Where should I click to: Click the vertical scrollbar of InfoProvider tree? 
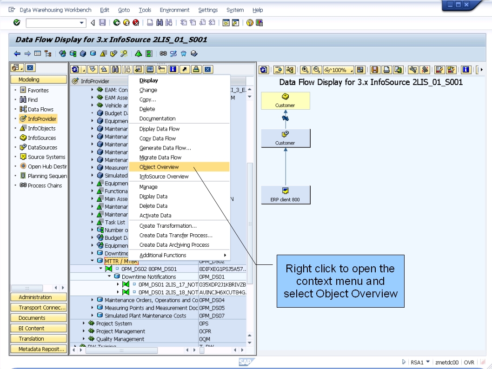tap(250, 223)
